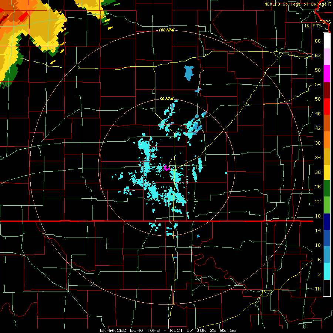Click the legend value "6"
Image resolution: width=333 pixels, height=333 pixels.
click(319, 260)
